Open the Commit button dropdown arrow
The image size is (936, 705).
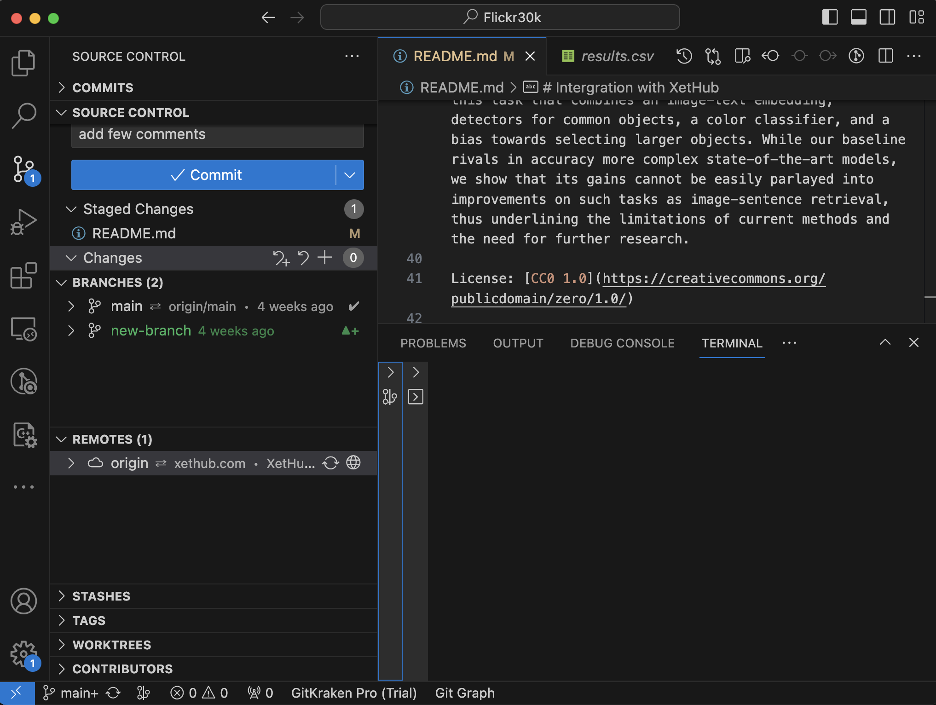pyautogui.click(x=350, y=175)
